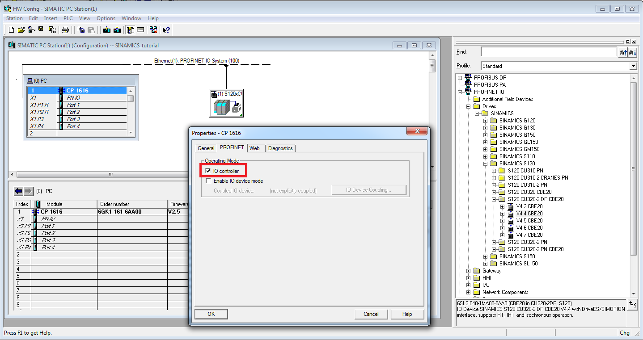Undock the catalog pane using small square button

[x=628, y=41]
